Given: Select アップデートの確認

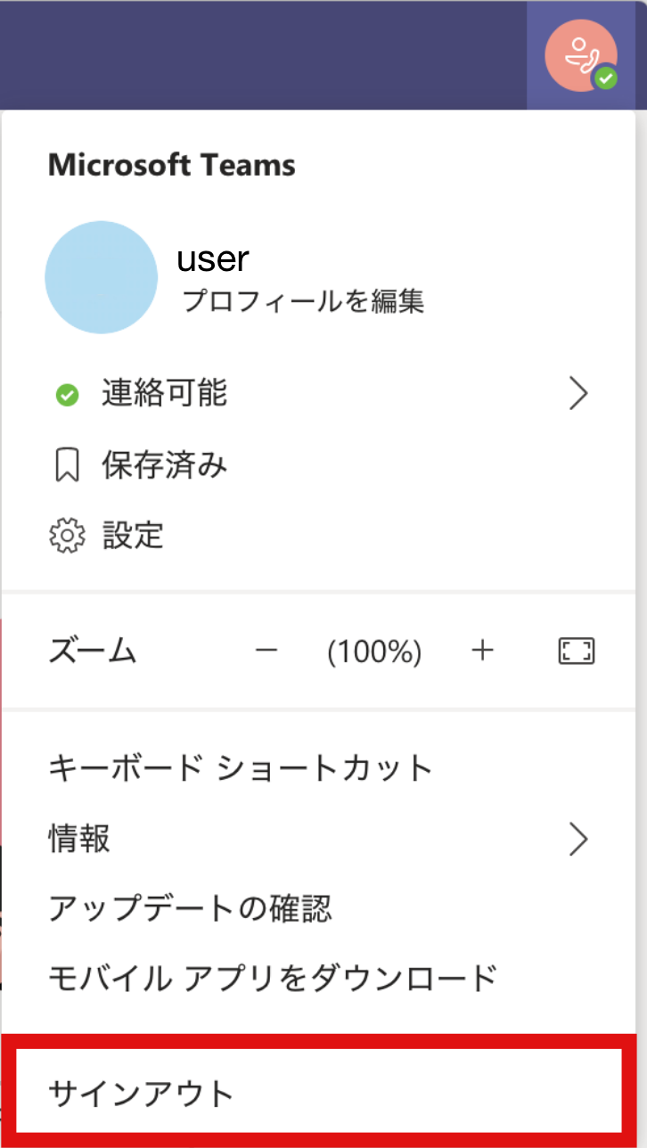Looking at the screenshot, I should click(x=190, y=908).
